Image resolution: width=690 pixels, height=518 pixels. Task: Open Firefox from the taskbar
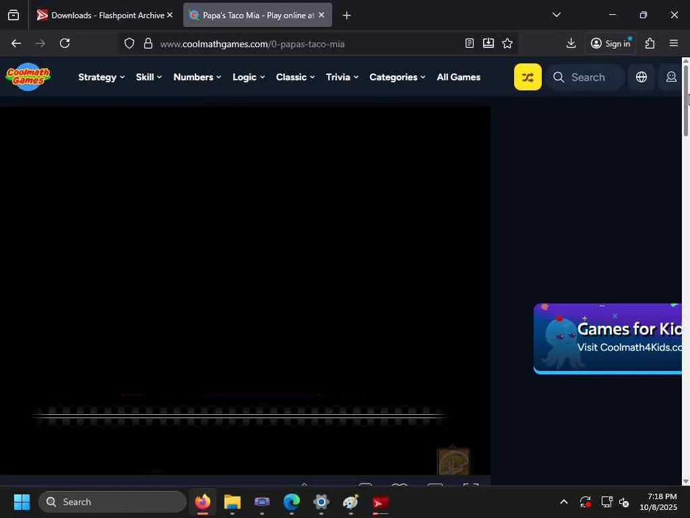click(x=203, y=502)
